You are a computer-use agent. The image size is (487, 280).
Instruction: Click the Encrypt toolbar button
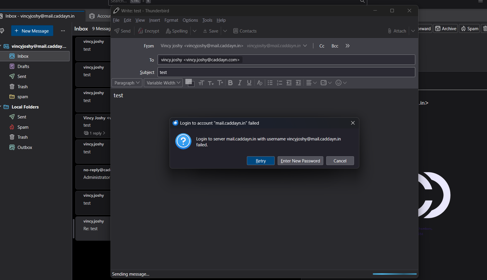(x=149, y=31)
